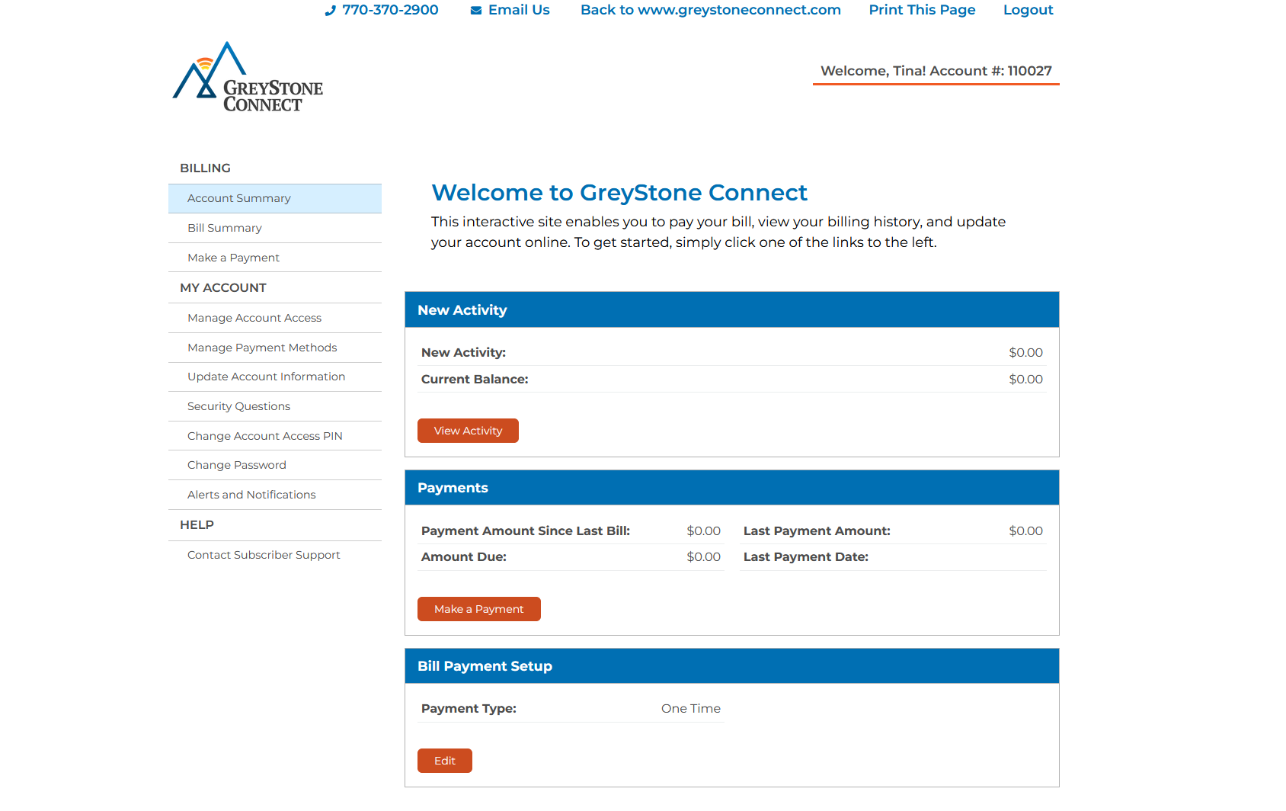Click the GreyStone Connect mountain logo
This screenshot has width=1286, height=811.
248,77
